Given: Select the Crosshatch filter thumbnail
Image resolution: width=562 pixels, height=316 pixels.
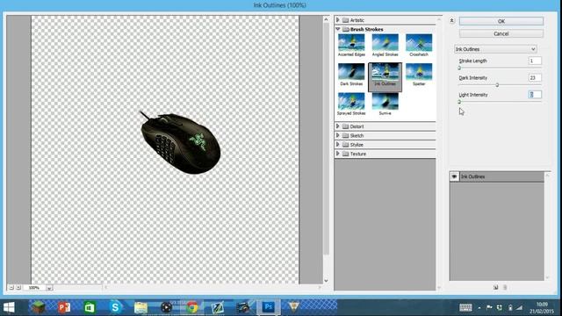Looking at the screenshot, I should pyautogui.click(x=419, y=45).
